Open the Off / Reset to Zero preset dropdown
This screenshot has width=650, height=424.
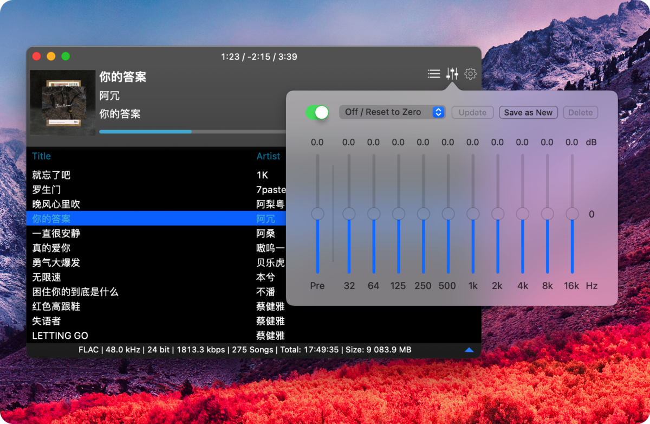[392, 112]
